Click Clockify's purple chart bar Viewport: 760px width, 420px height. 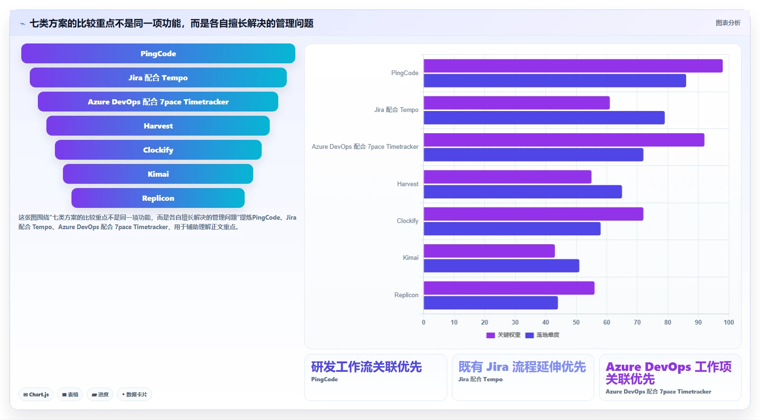point(533,214)
